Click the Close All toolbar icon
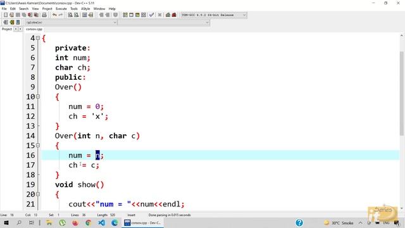Screen dimensions: 405x228 [36, 15]
